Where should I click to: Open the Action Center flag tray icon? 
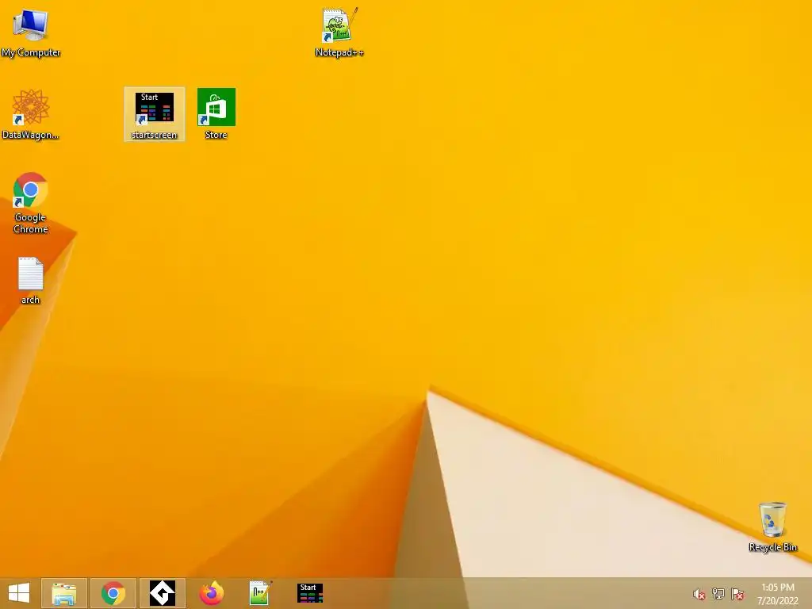[x=737, y=594]
